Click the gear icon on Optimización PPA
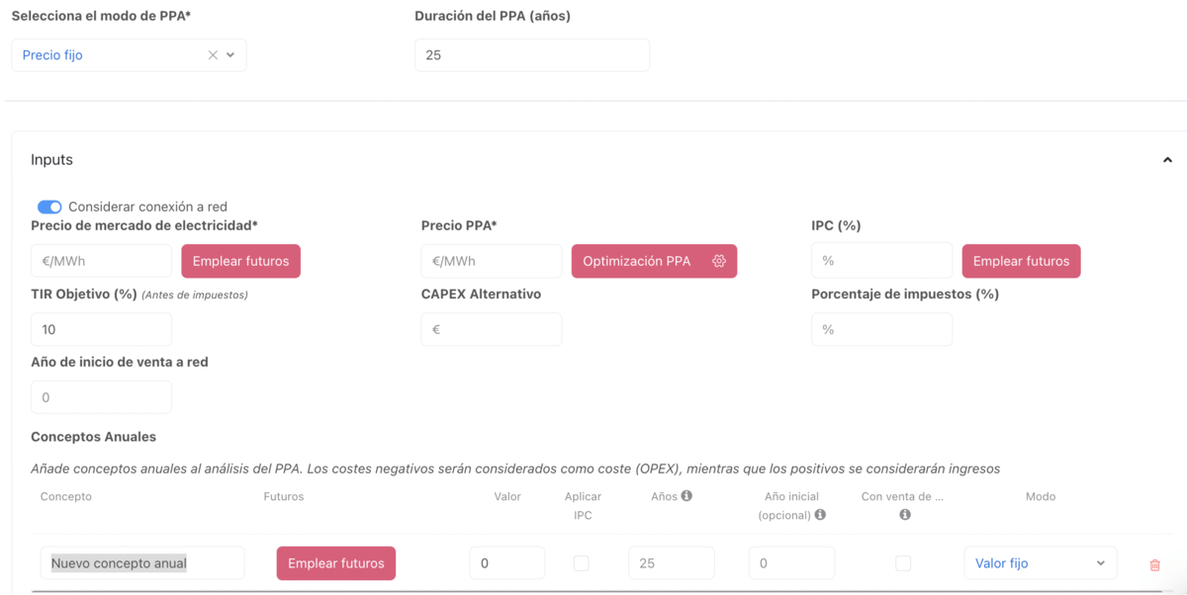This screenshot has height=595, width=1187. pyautogui.click(x=719, y=261)
